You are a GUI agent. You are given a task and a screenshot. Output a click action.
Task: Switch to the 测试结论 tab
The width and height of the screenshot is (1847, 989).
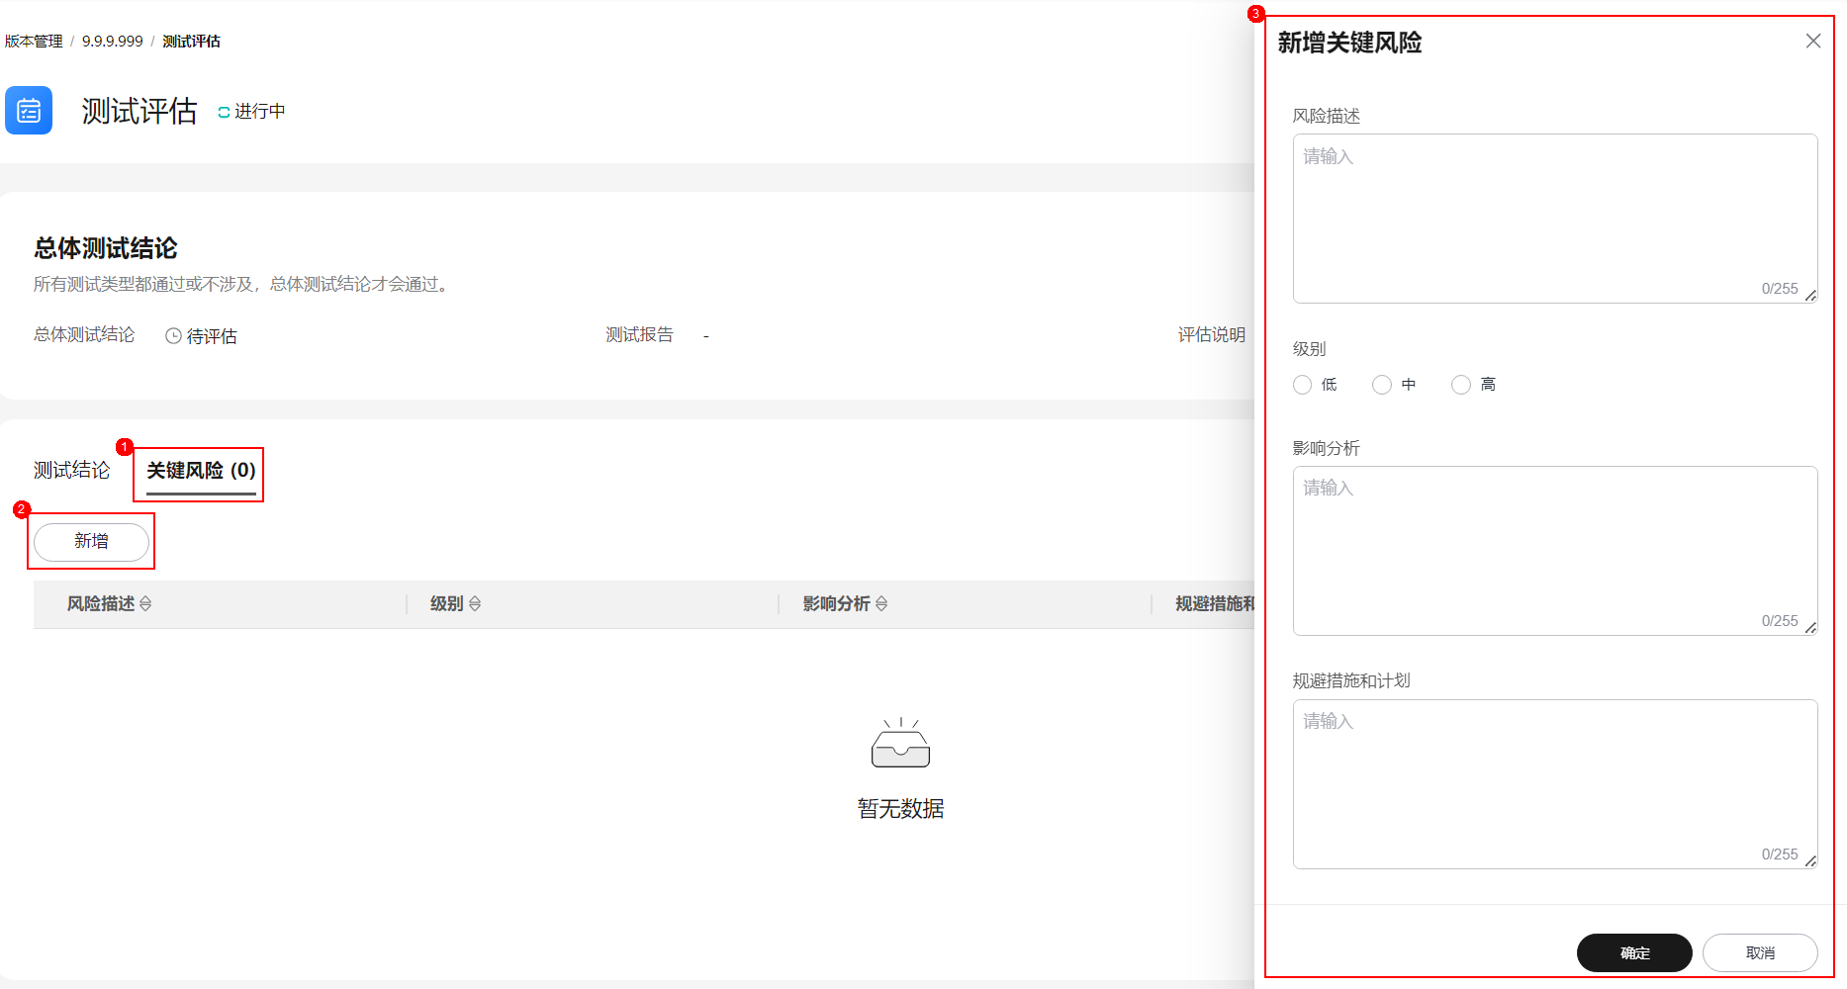coord(70,470)
